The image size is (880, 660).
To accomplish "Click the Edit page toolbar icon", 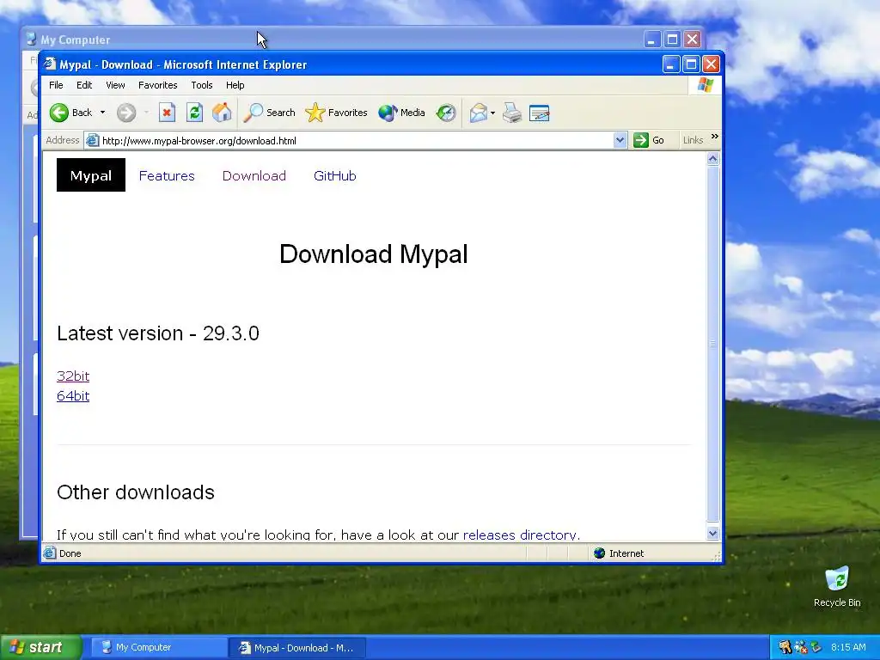I will point(540,113).
